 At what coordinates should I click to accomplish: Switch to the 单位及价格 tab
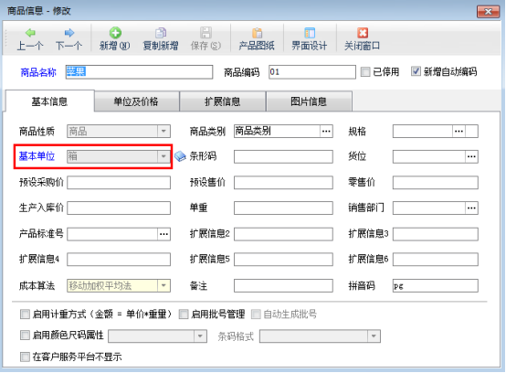point(136,101)
